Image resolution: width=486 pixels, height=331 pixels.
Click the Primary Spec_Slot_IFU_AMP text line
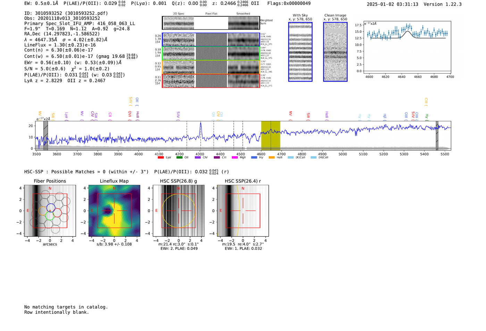80,24
